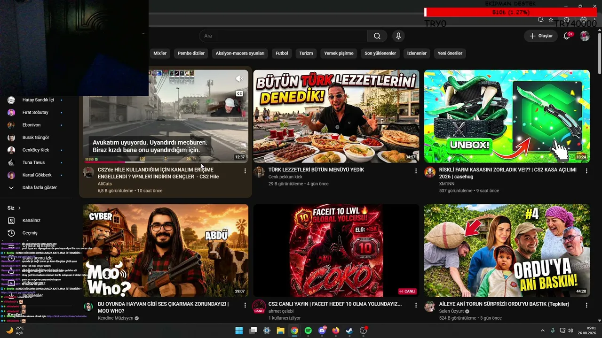Viewport: 602px width, 338px height.
Task: Select the Futbol filter chip
Action: 282,54
